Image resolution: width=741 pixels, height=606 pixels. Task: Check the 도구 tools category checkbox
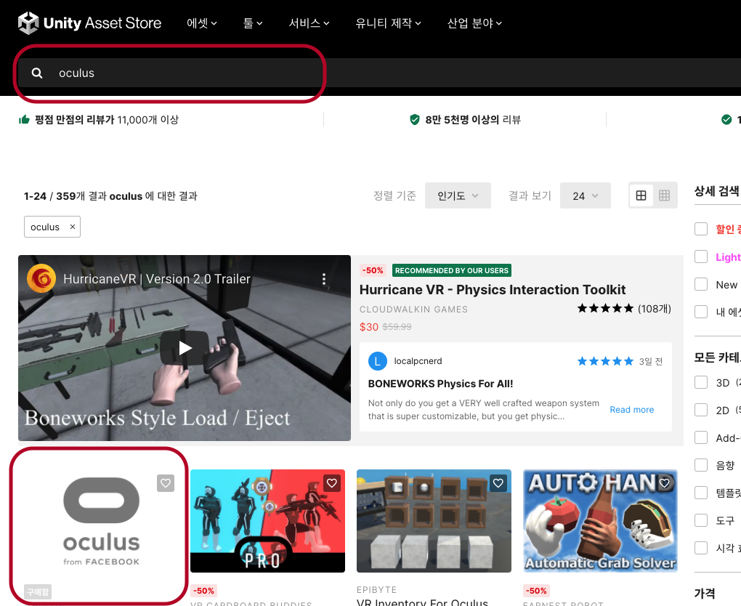701,520
